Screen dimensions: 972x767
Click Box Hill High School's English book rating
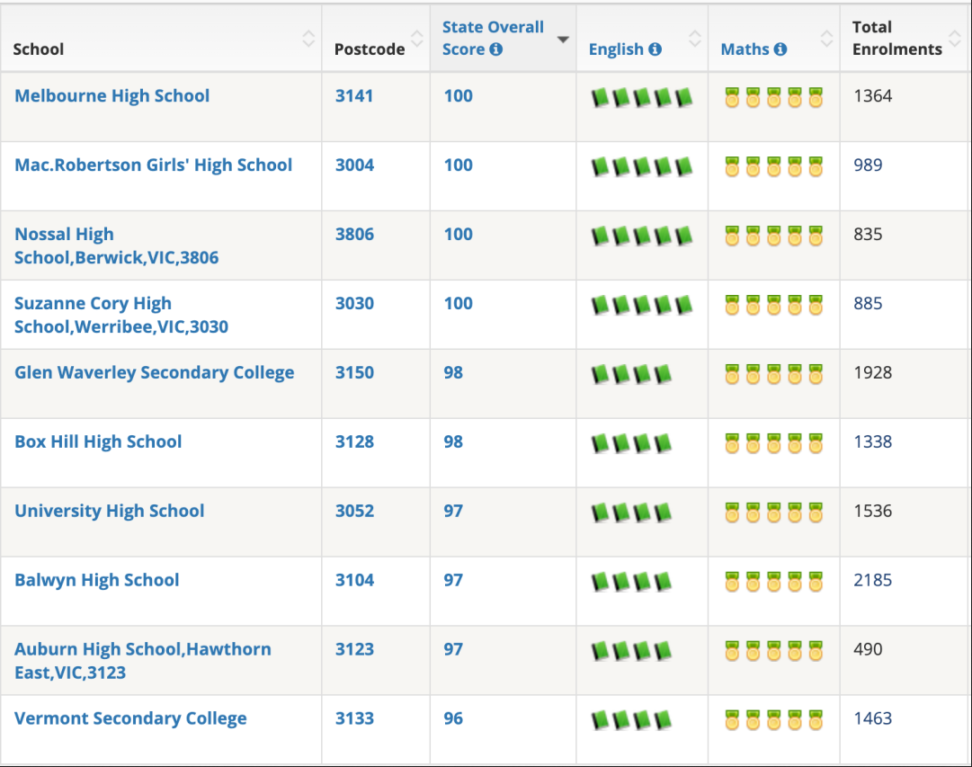click(x=631, y=443)
